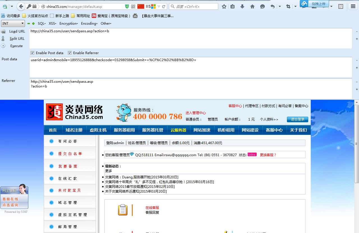Click the clipboard icon beside 在线客服
Viewport: 359px width, 233px height.
click(123, 210)
